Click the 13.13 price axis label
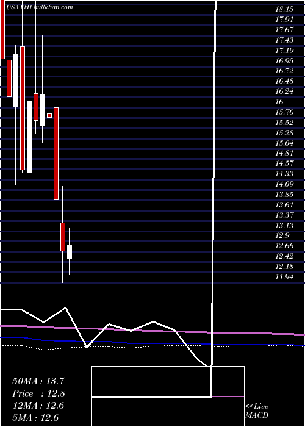The width and height of the screenshot is (305, 427). tap(284, 226)
